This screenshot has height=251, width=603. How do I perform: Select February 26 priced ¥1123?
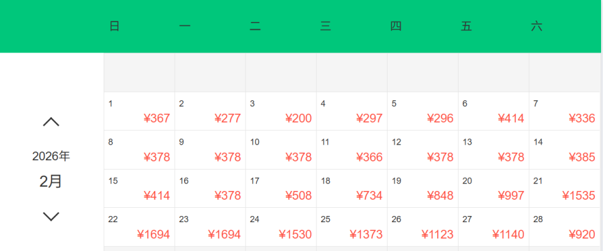423,227
